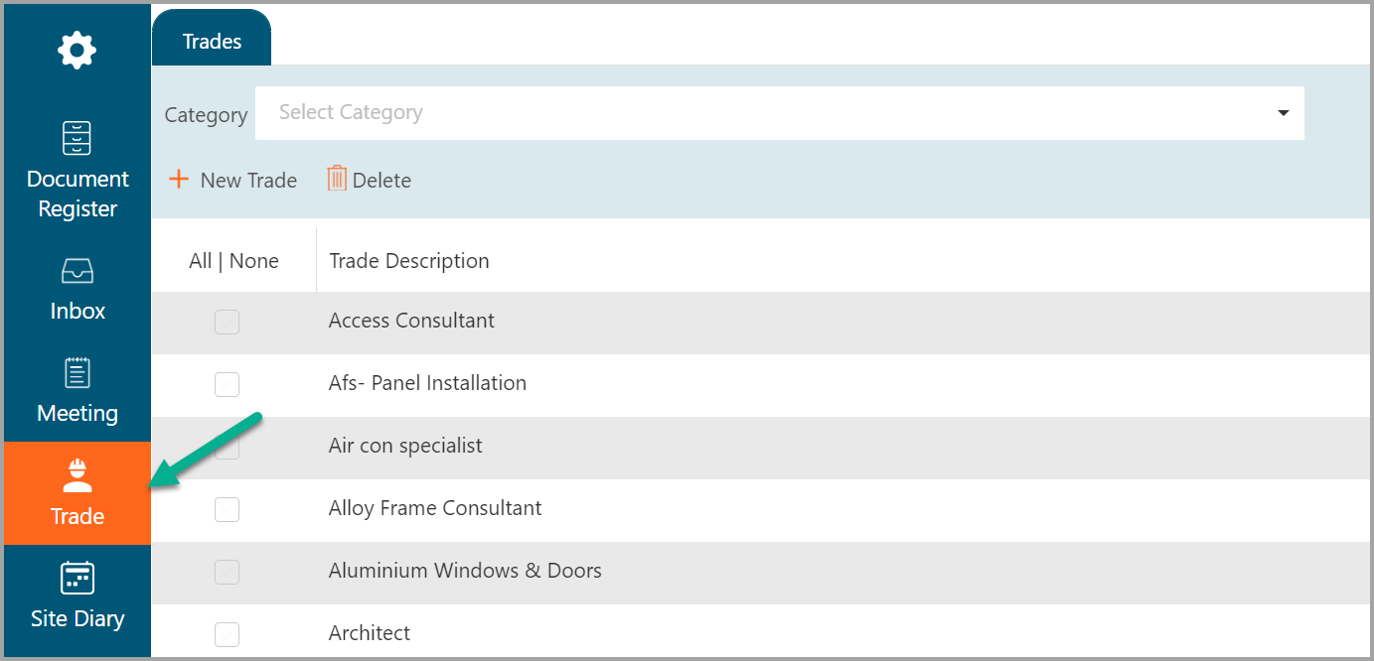The height and width of the screenshot is (661, 1374).
Task: Go to the Inbox tray icon
Action: [x=76, y=271]
